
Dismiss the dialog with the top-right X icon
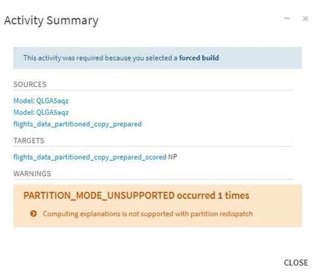coord(305,18)
